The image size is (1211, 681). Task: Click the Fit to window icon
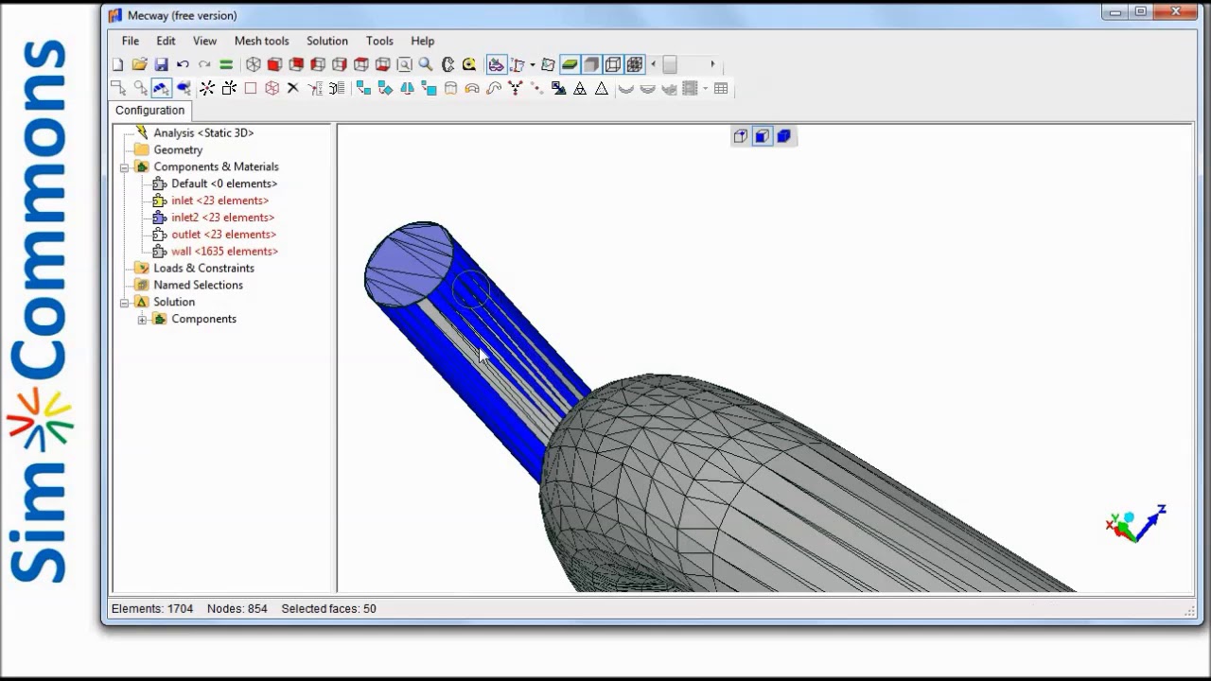pos(404,64)
